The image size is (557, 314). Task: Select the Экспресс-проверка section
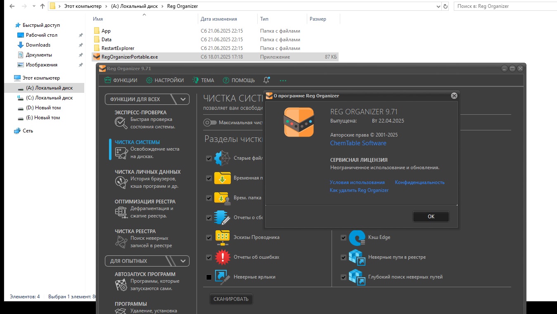(147, 119)
